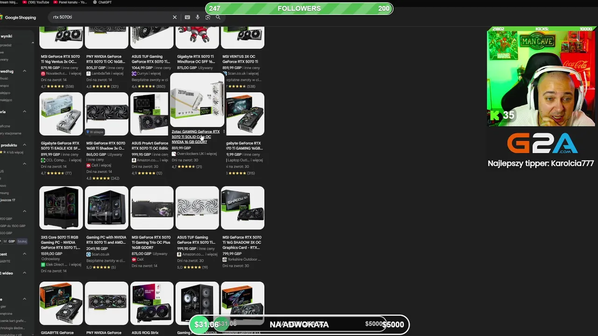Image resolution: width=598 pixels, height=336 pixels.
Task: Switch to the ChatGPT browser tab
Action: click(x=102, y=2)
